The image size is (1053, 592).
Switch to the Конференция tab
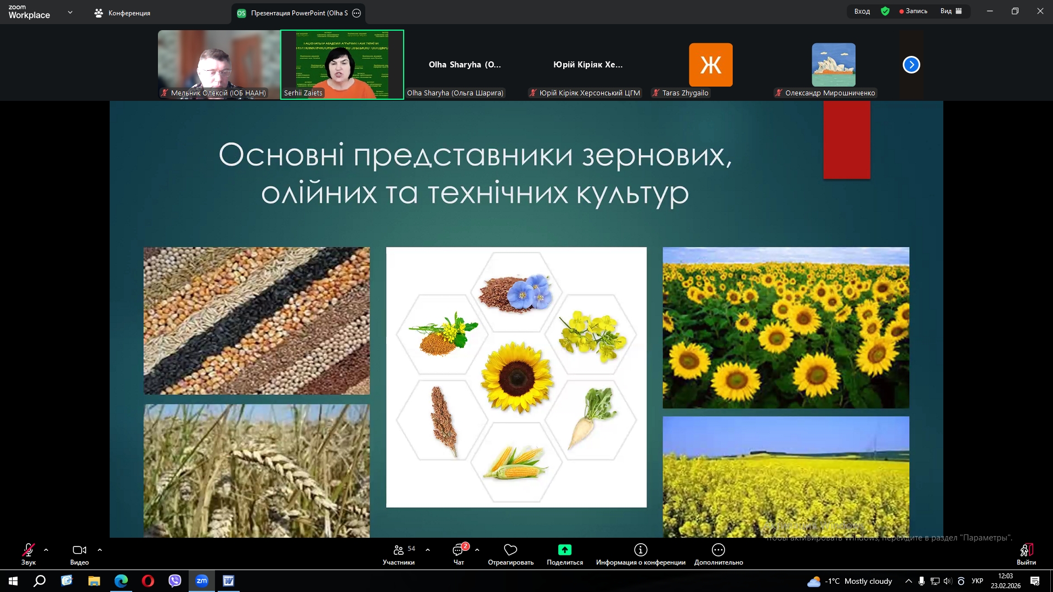tap(122, 13)
